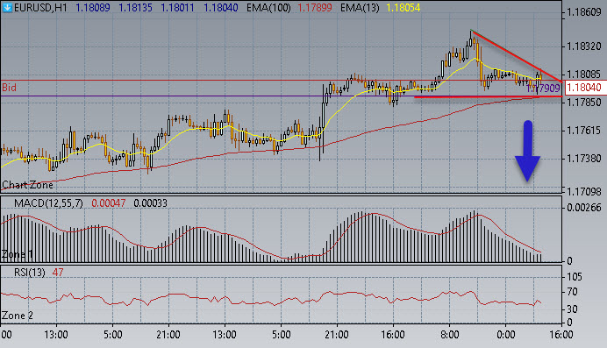Screen dimensions: 607x348
Task: Select the MACD(12,55,7) indicator title
Action: pos(48,203)
